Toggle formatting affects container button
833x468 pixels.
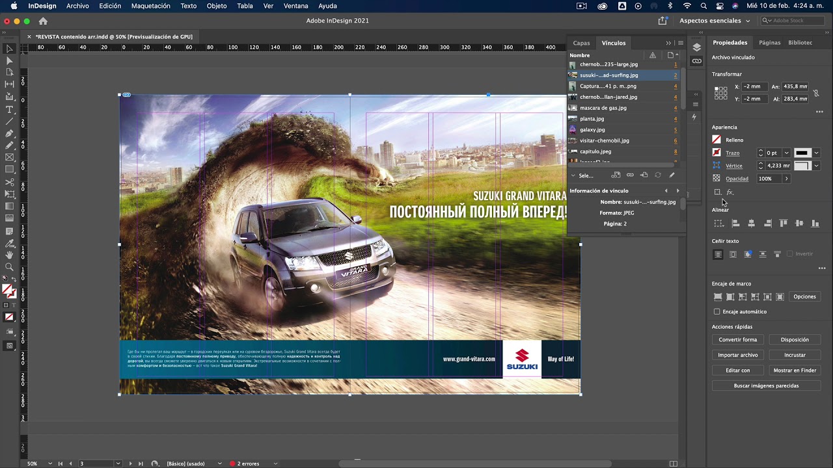point(6,305)
